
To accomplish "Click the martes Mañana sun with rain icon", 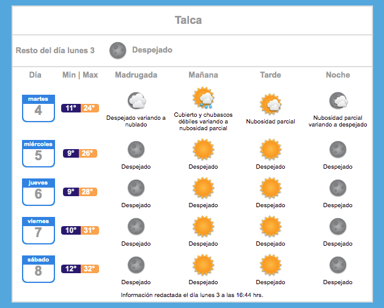I will [x=203, y=97].
